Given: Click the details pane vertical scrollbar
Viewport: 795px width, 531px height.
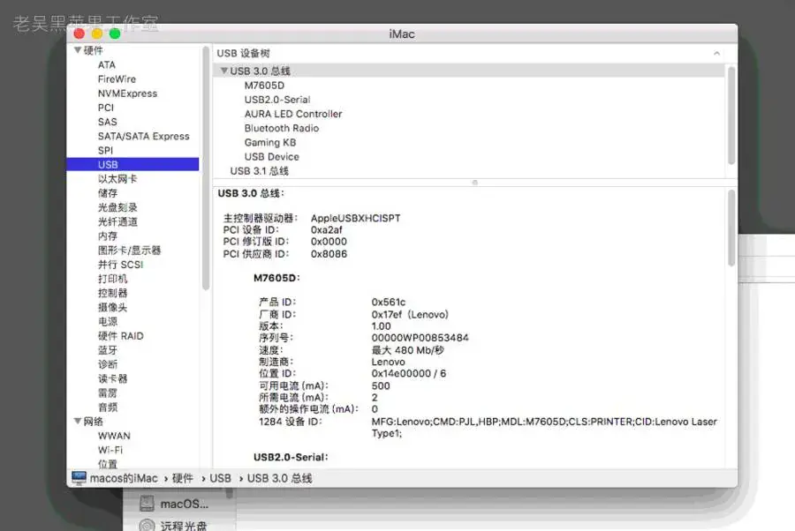Looking at the screenshot, I should 731,228.
